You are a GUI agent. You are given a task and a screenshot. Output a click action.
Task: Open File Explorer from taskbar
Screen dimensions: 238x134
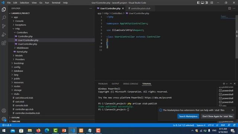coord(30,131)
